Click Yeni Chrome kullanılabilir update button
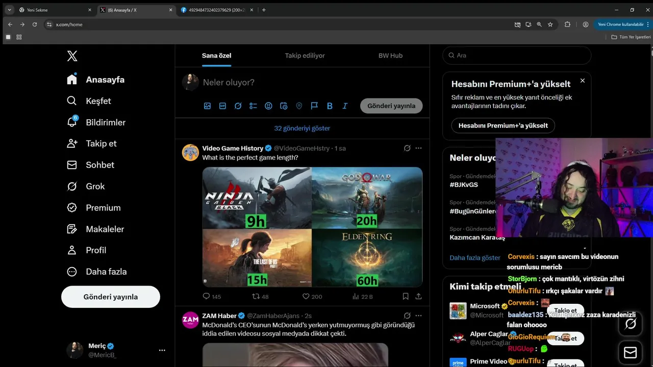The width and height of the screenshot is (653, 367). [x=622, y=24]
